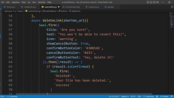The image size is (174, 98).
Task: Click the JS file icon in breadcrumbs
Action: tap(26, 11)
